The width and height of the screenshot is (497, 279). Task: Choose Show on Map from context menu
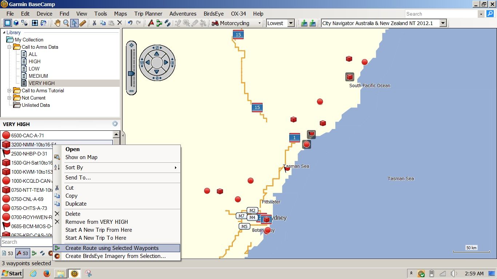(x=116, y=157)
